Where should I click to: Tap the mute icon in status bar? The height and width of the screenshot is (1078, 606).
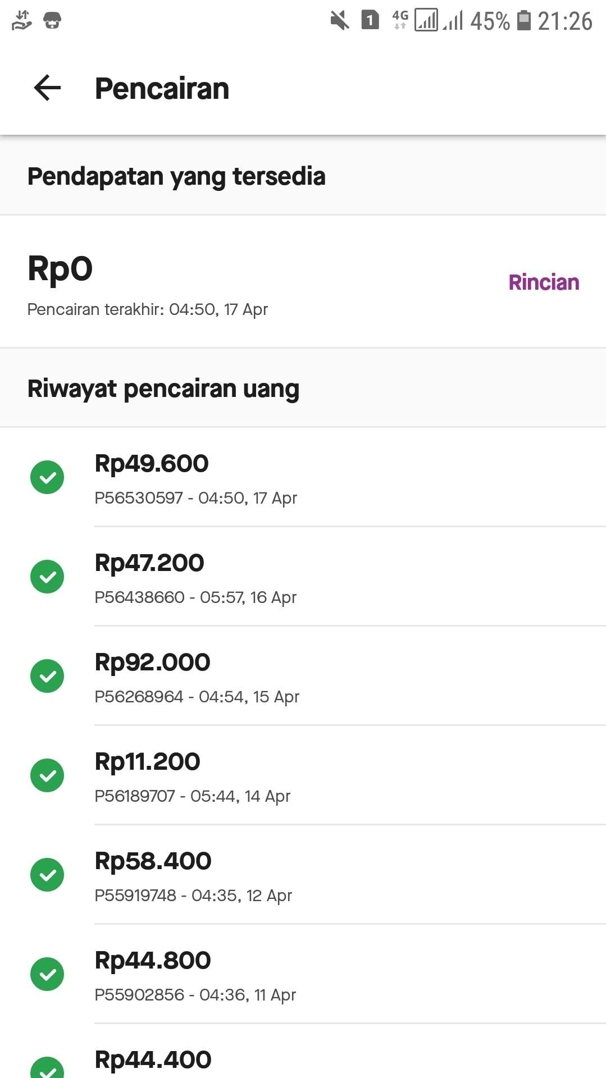[x=340, y=21]
